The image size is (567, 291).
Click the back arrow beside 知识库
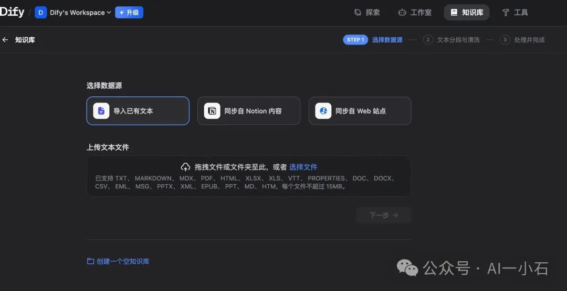[5, 40]
